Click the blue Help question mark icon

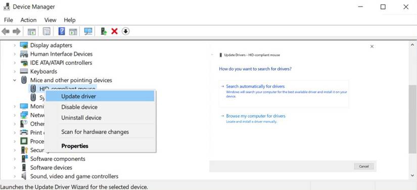pyautogui.click(x=62, y=32)
